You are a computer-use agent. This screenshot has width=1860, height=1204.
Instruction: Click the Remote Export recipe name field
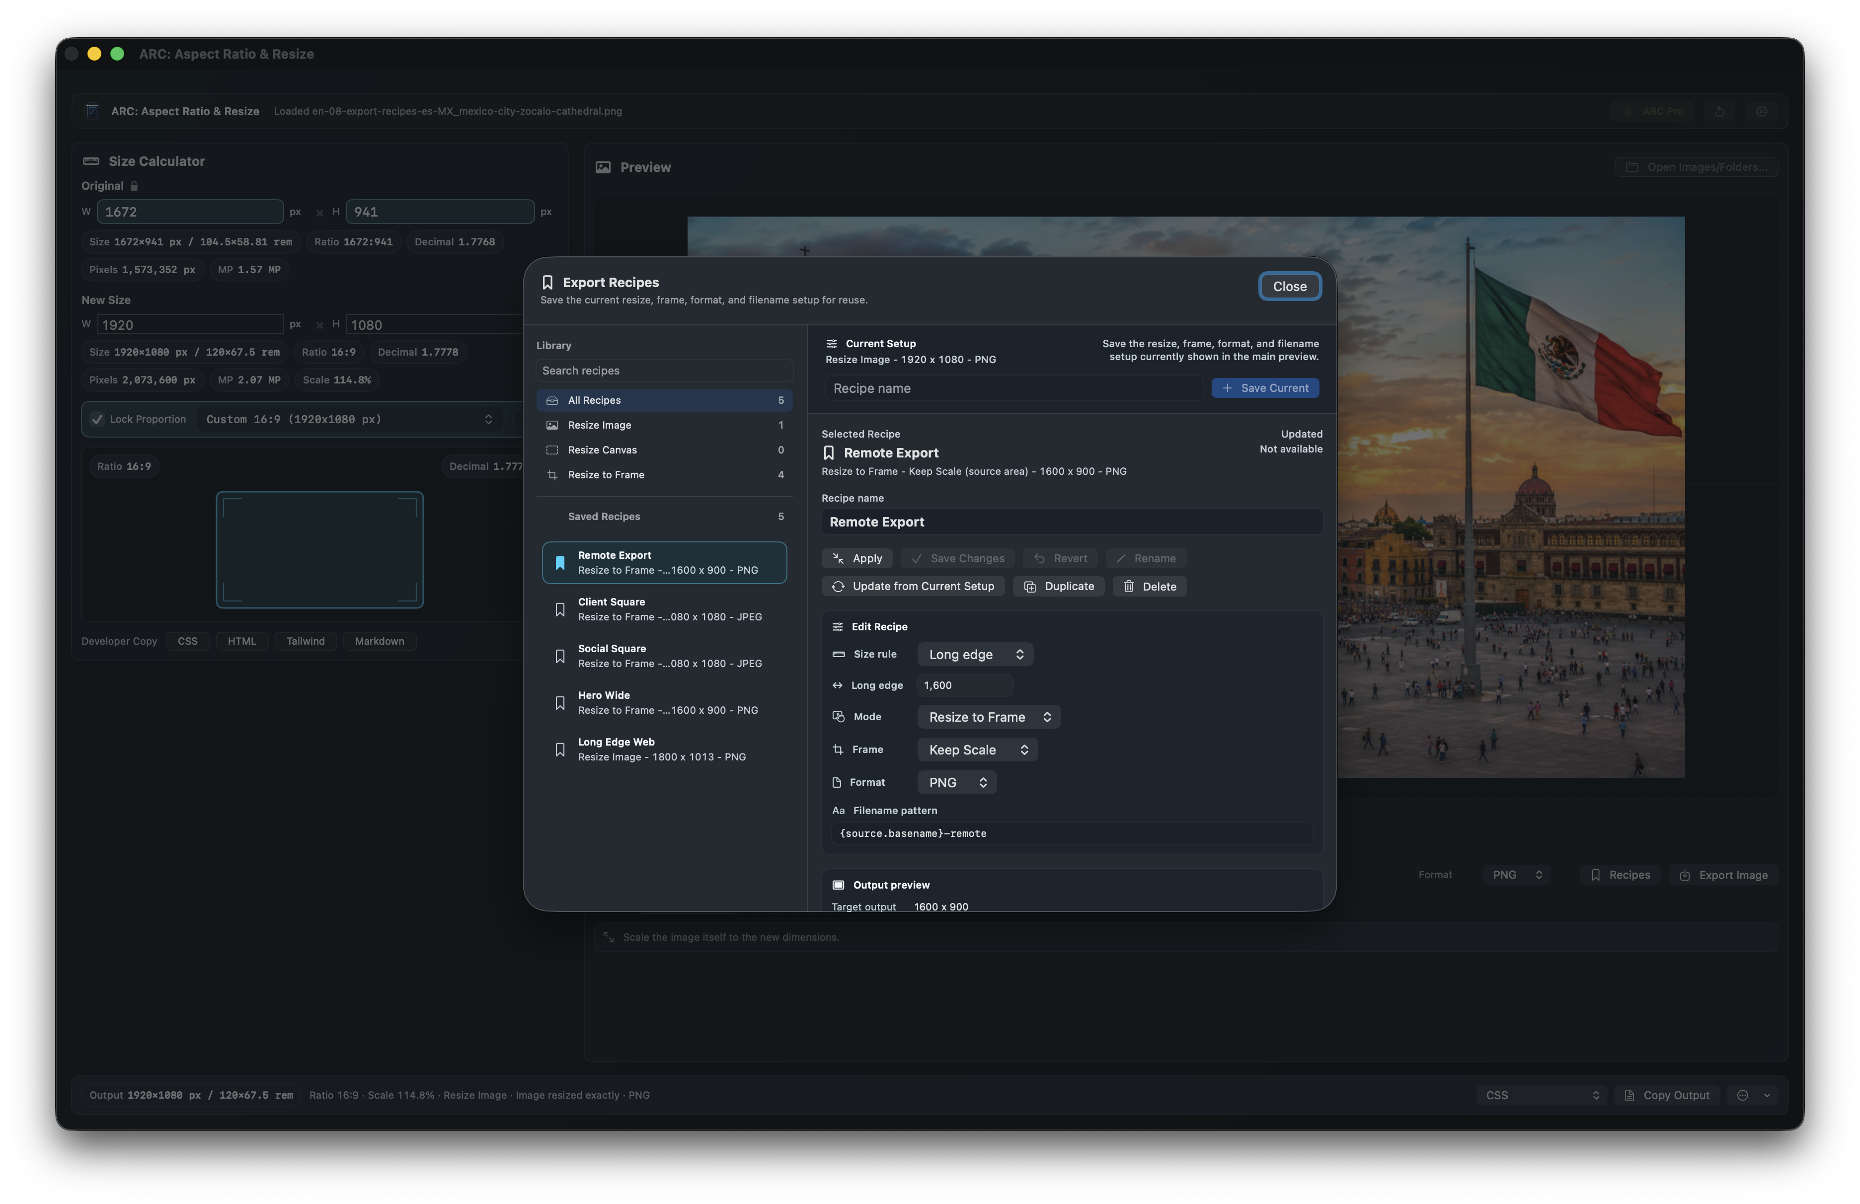tap(1072, 521)
